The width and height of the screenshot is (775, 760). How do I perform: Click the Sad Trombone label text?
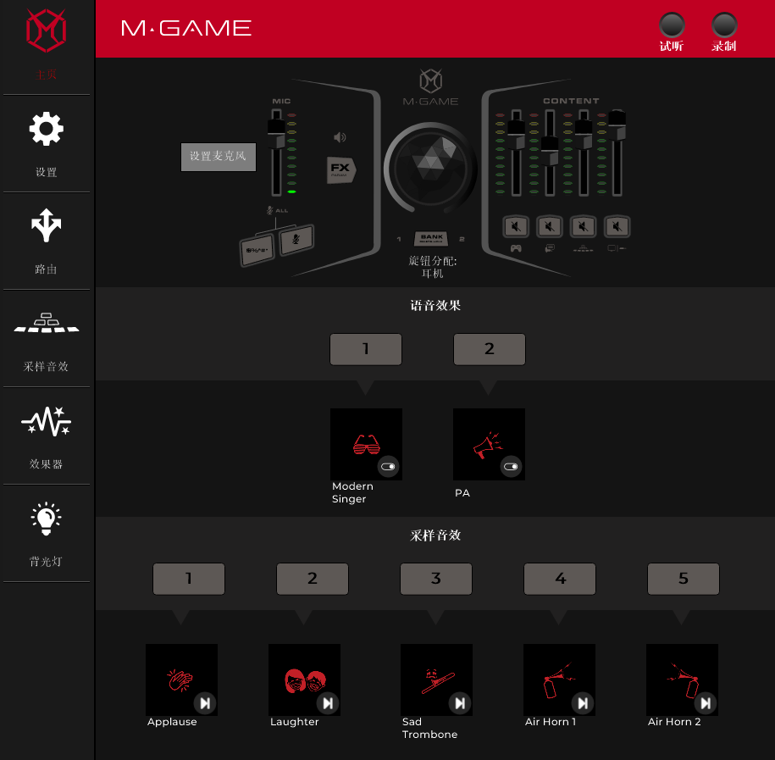click(429, 728)
